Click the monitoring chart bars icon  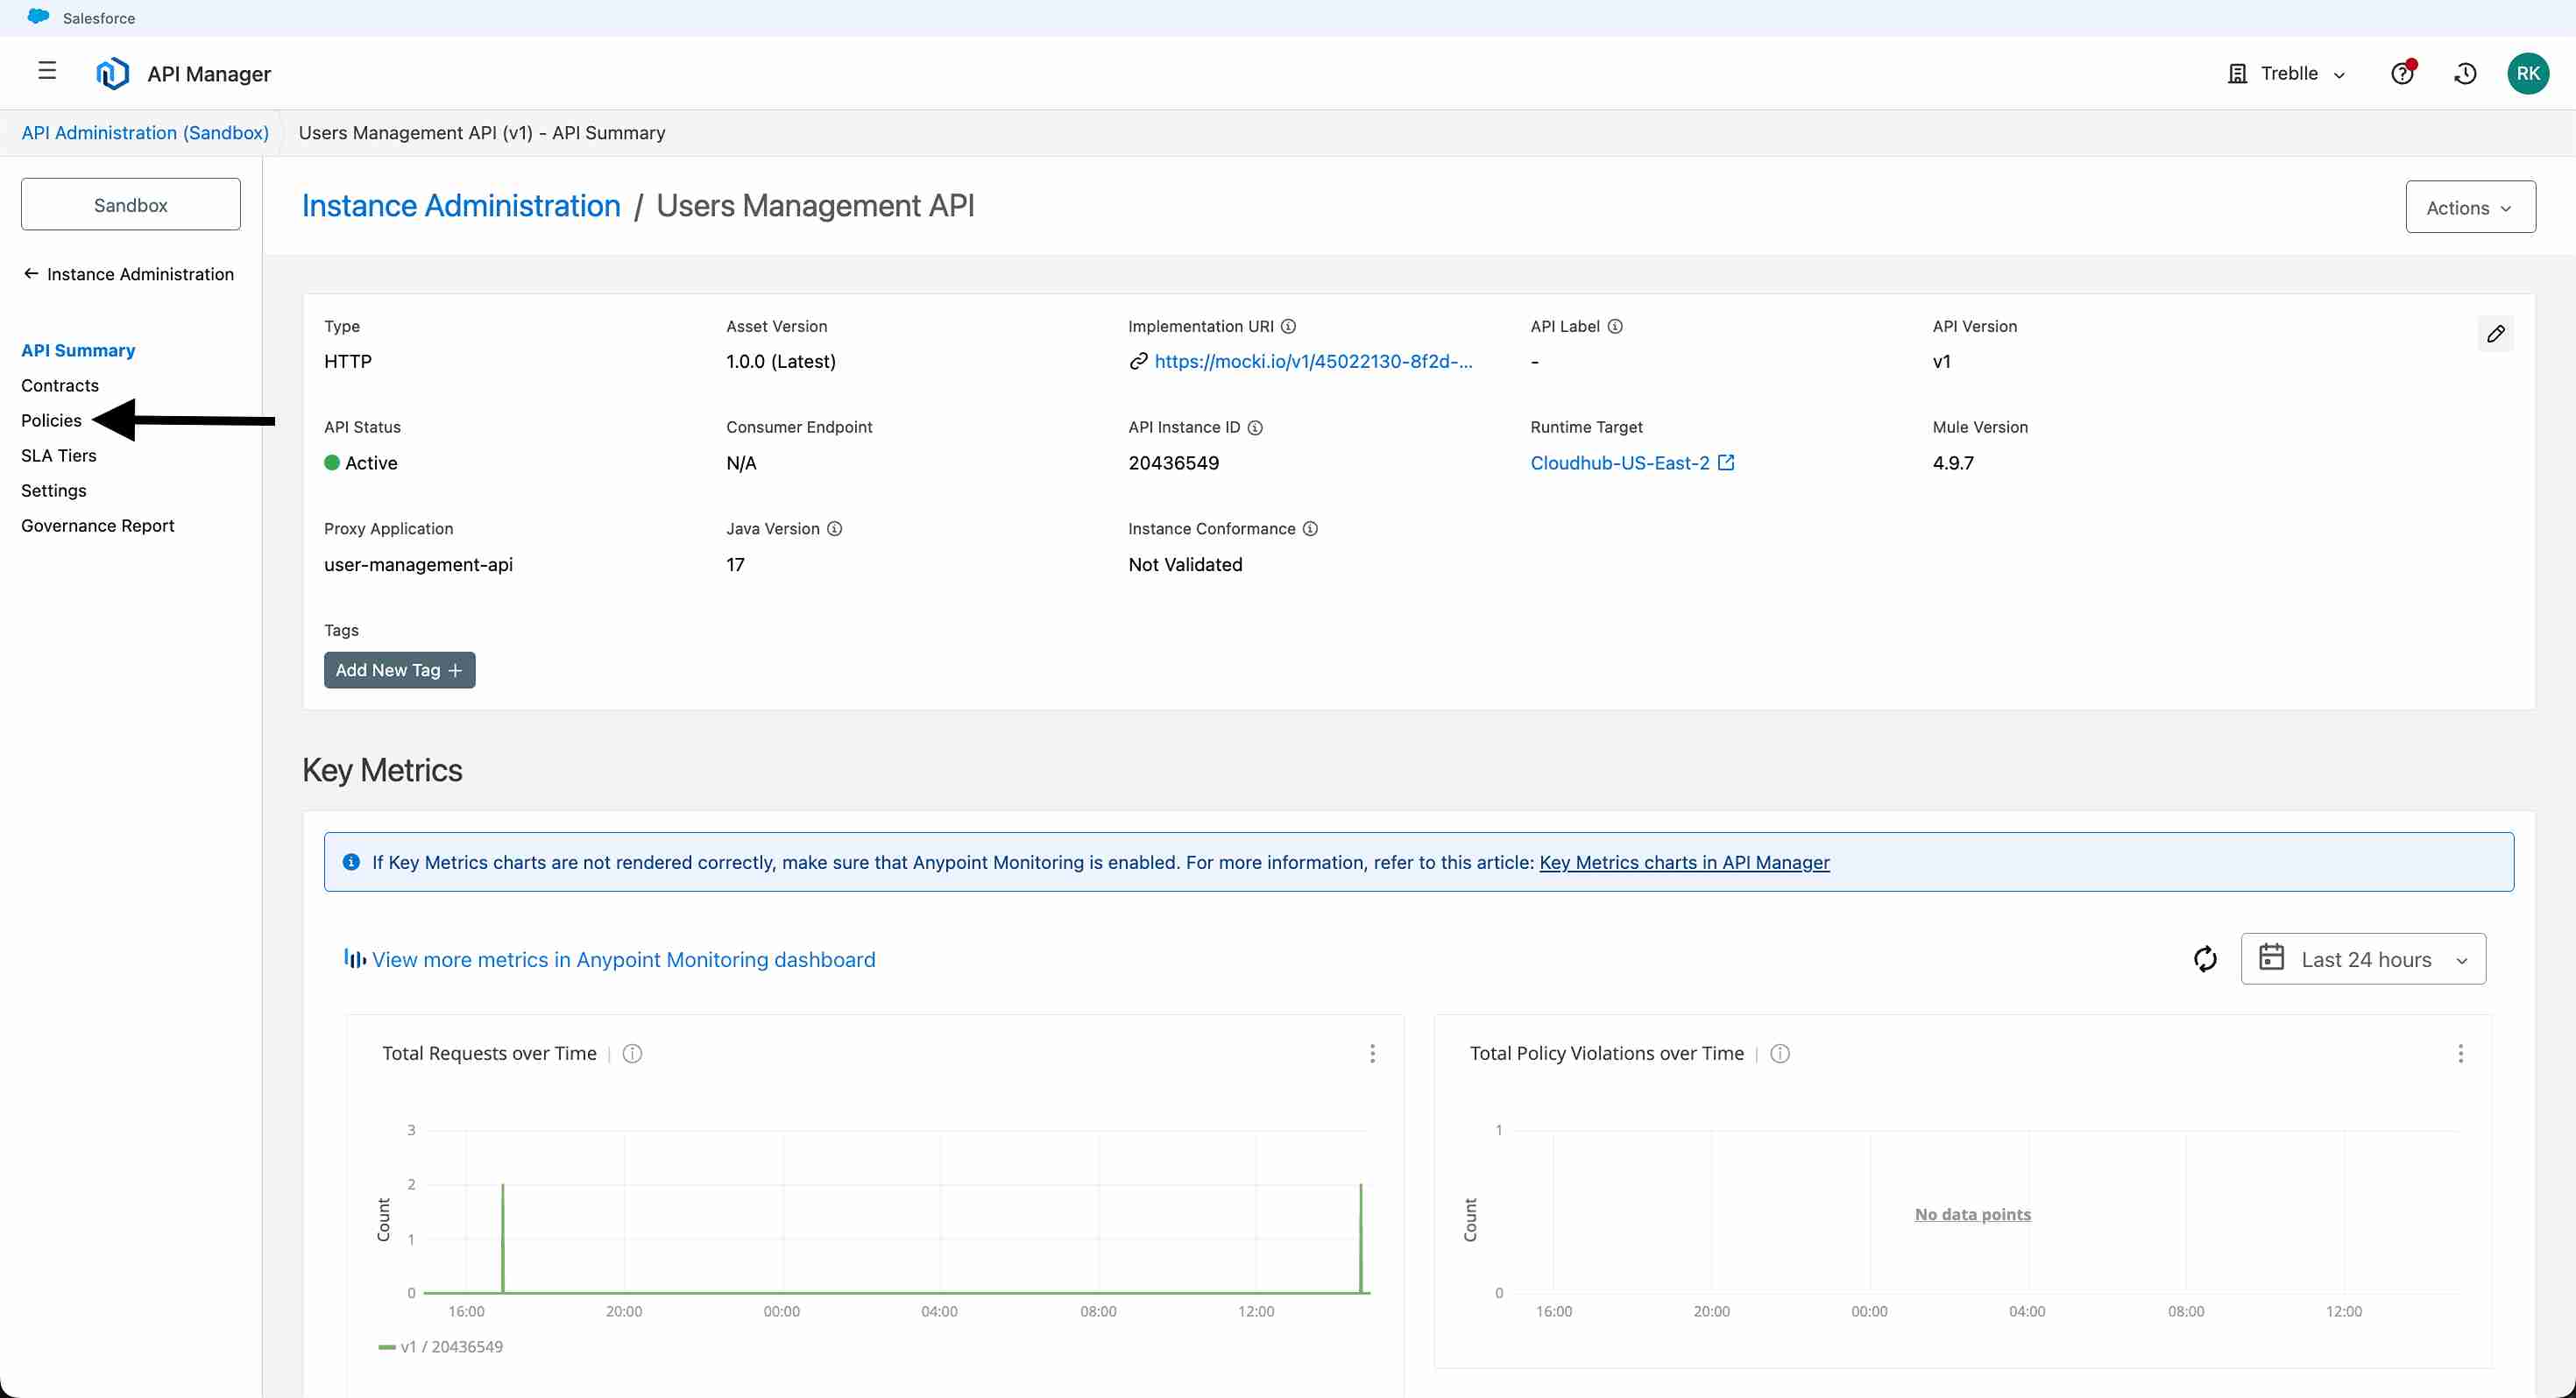[x=355, y=958]
